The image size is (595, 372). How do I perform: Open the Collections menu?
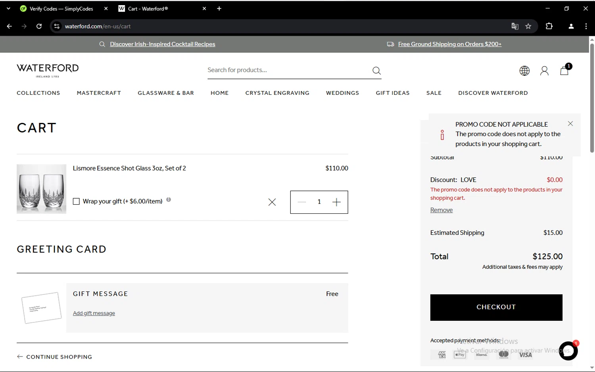click(x=38, y=93)
